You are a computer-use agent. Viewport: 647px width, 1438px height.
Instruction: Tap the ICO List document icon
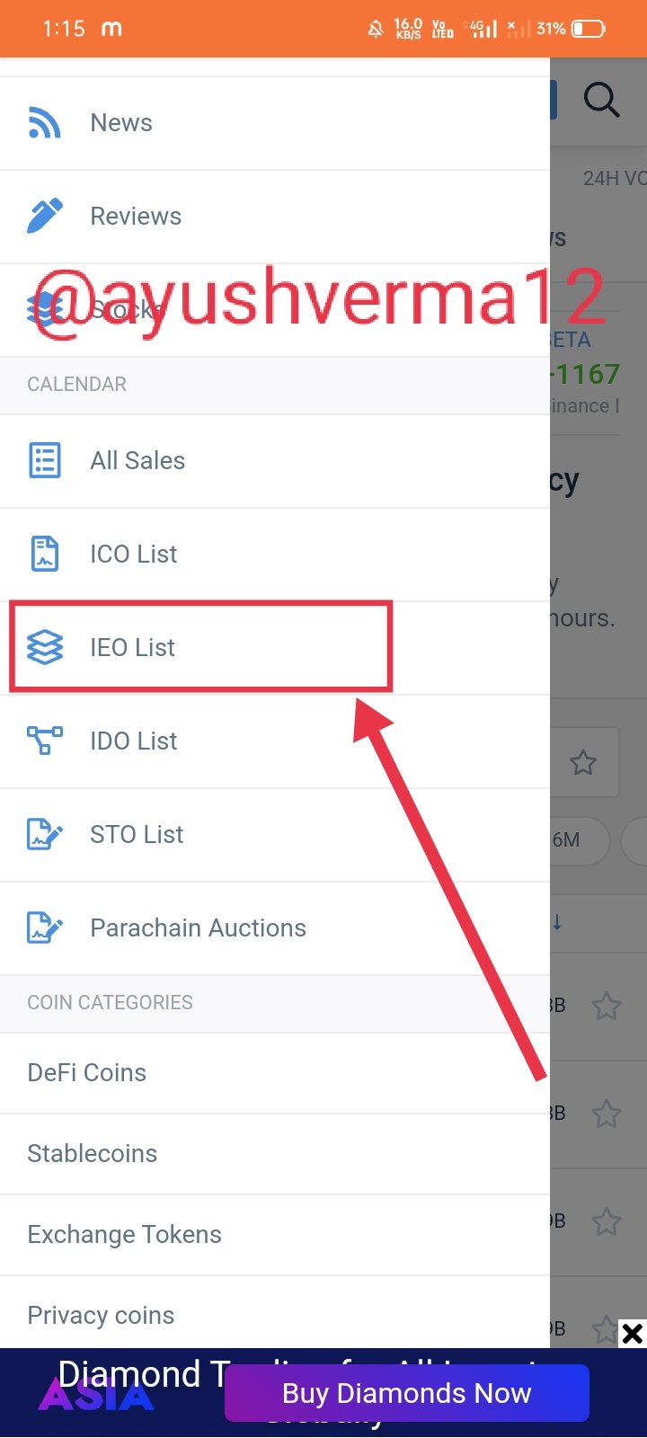coord(45,554)
